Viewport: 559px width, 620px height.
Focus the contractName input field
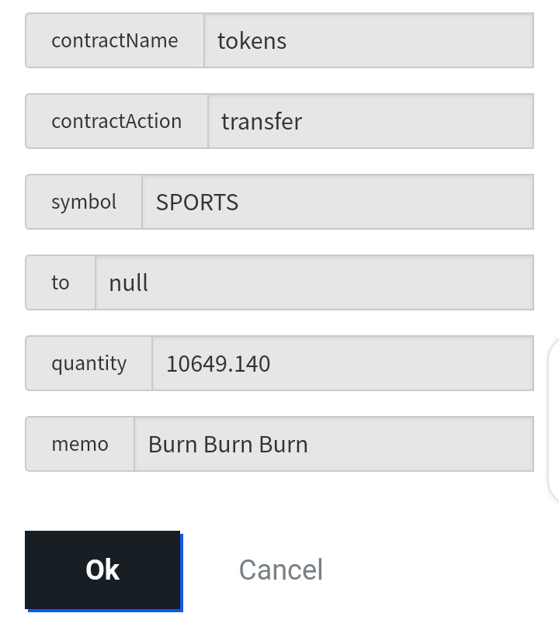(x=369, y=40)
